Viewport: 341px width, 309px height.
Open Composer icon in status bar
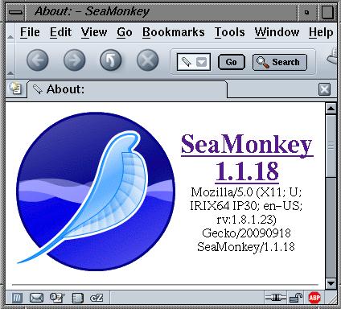click(57, 298)
